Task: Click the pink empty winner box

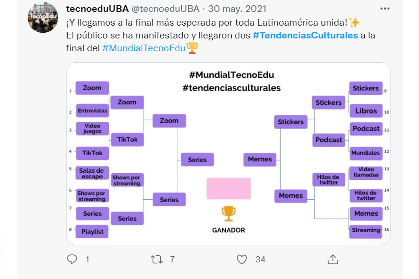Action: click(228, 188)
